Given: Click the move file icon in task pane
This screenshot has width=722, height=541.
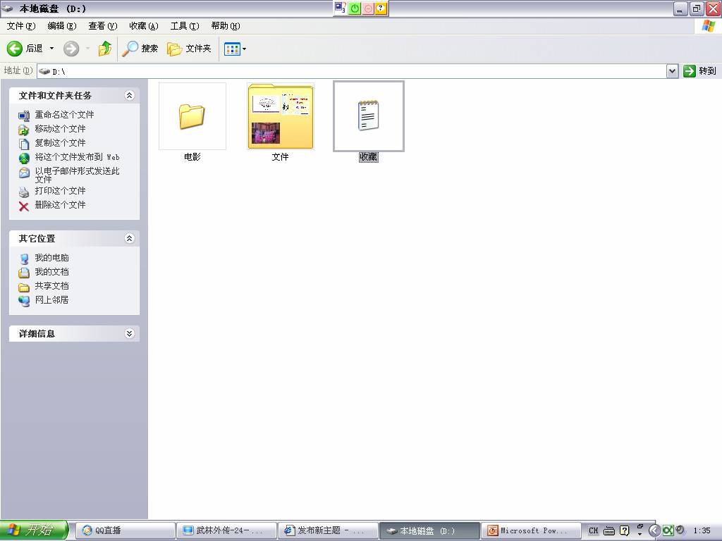Looking at the screenshot, I should click(24, 130).
